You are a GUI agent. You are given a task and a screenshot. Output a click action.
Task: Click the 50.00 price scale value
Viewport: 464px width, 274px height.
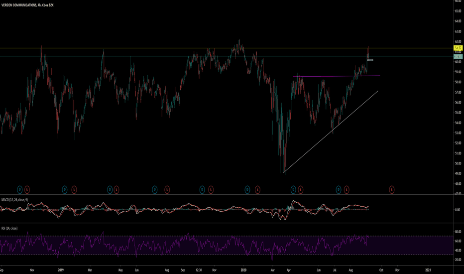click(x=458, y=163)
